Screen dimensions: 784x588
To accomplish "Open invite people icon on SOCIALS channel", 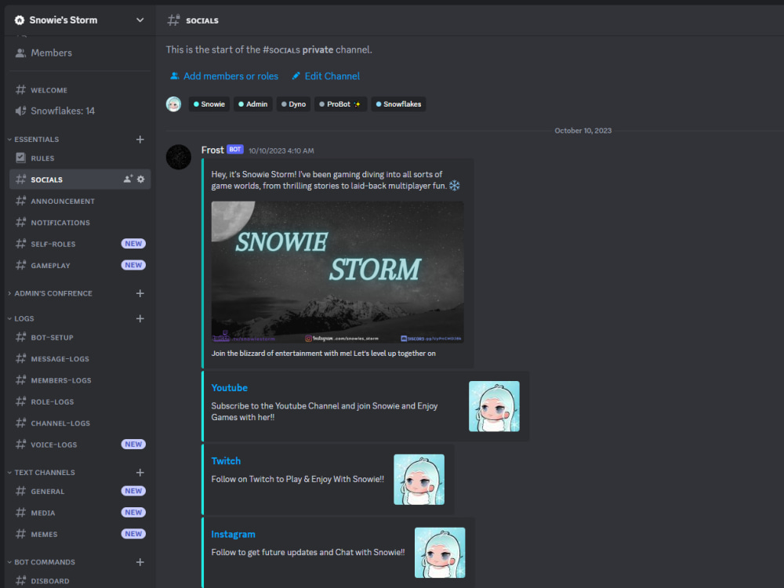I will coord(126,179).
